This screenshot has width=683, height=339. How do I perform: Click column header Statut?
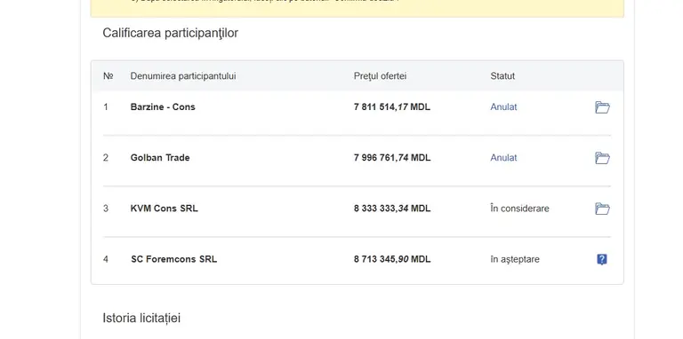click(x=502, y=76)
